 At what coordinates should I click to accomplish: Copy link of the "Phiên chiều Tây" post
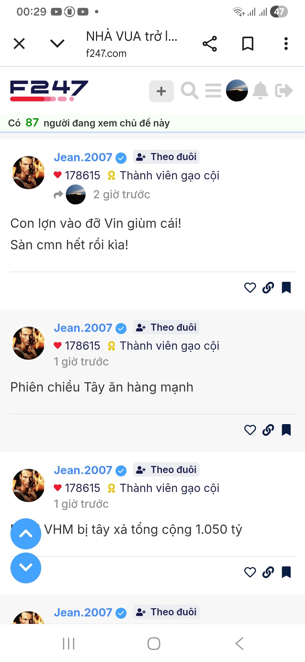click(268, 430)
